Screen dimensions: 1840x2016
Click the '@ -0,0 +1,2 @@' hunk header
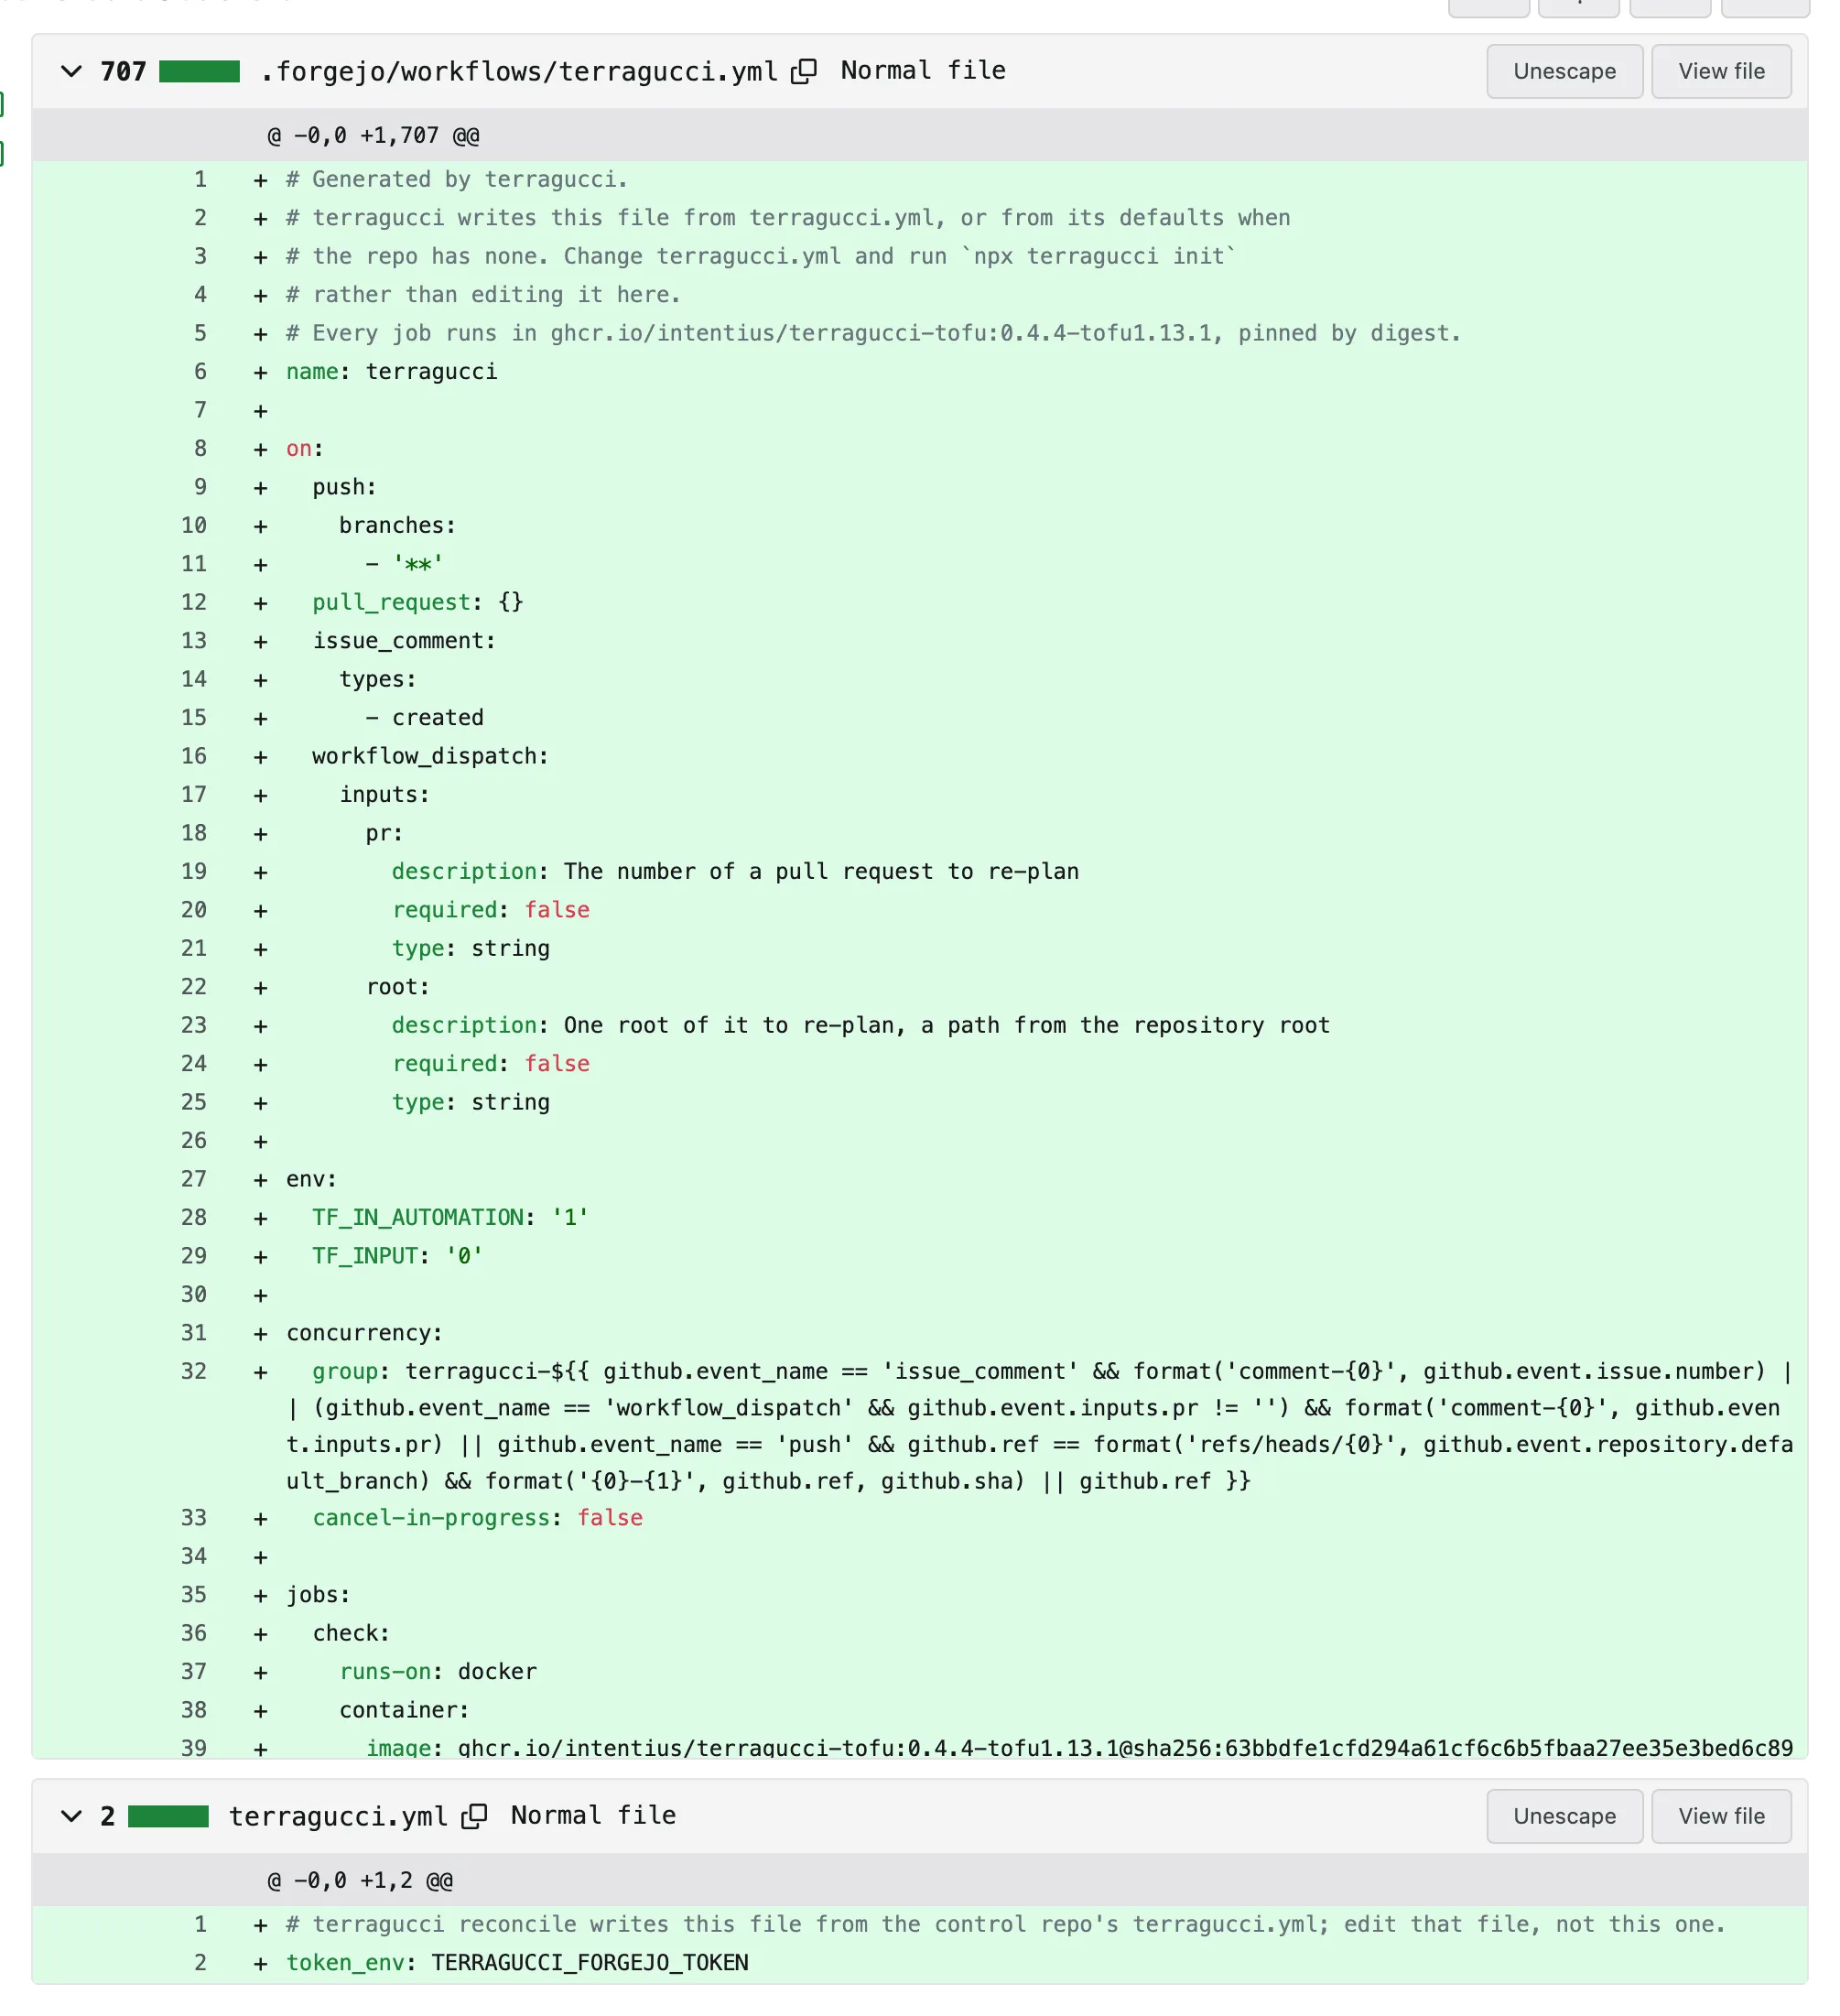tap(360, 1880)
